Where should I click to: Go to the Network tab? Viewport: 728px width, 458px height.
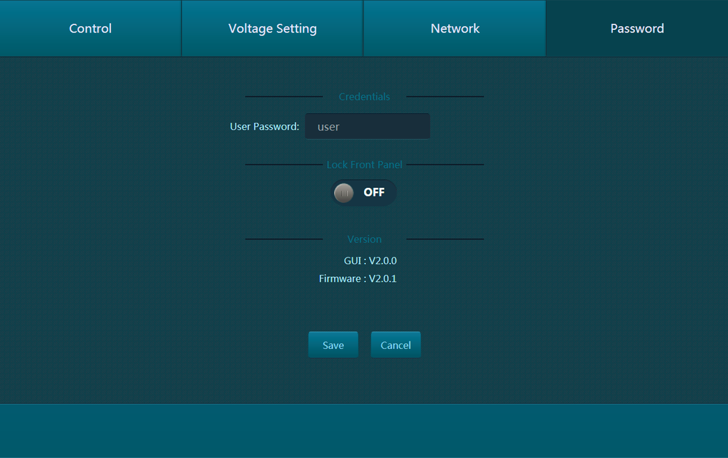455,28
